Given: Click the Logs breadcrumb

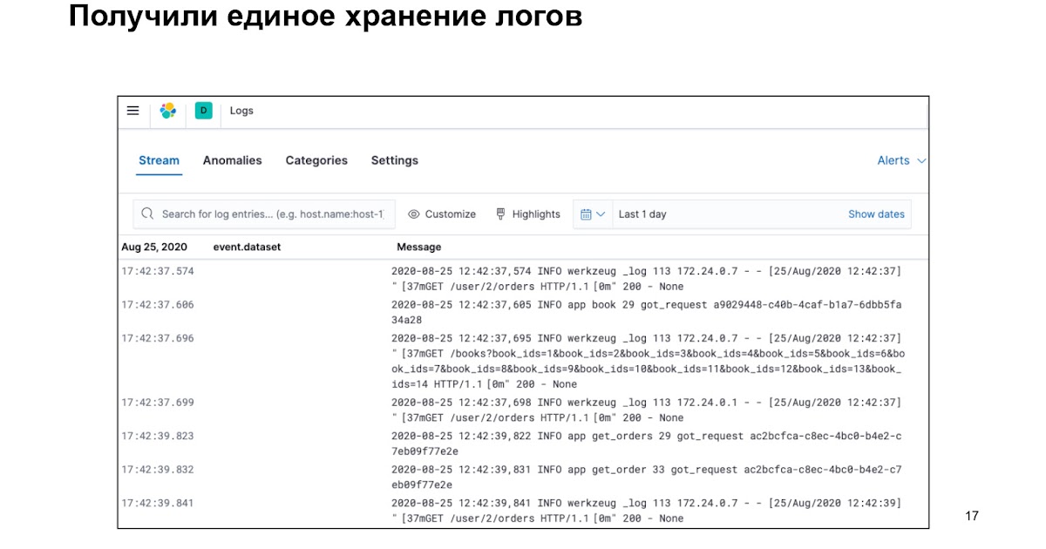Looking at the screenshot, I should [x=241, y=111].
